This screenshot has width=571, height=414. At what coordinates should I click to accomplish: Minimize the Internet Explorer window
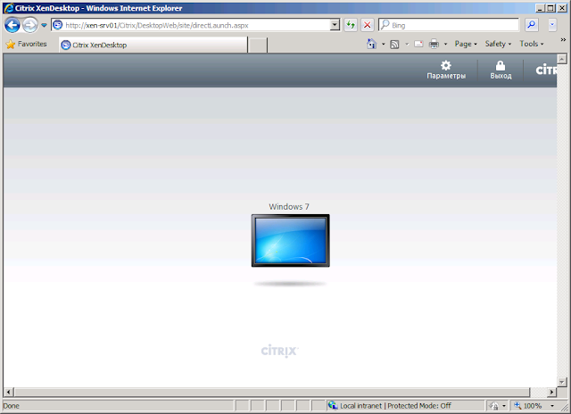(x=541, y=8)
